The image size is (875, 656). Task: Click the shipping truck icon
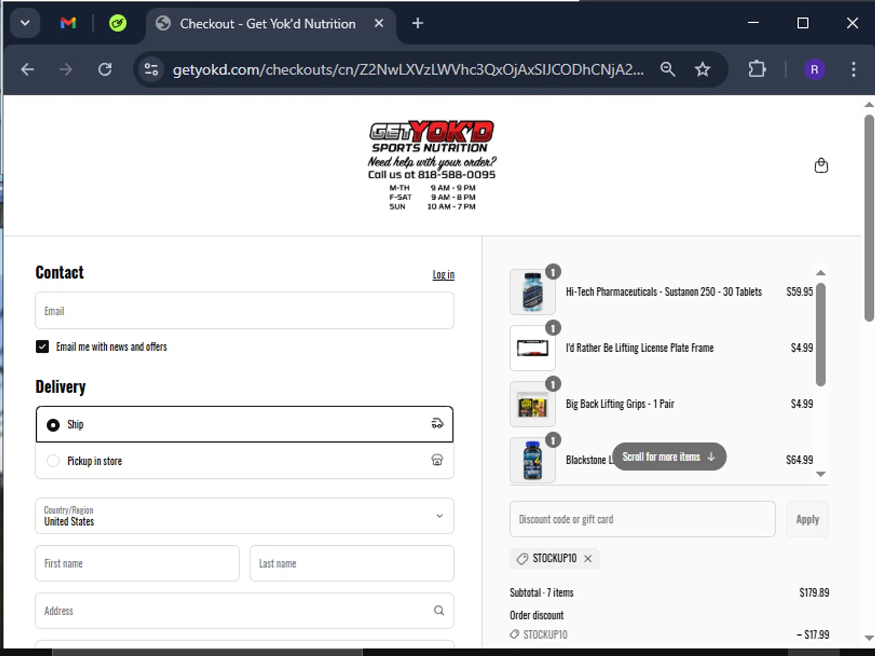click(x=437, y=424)
